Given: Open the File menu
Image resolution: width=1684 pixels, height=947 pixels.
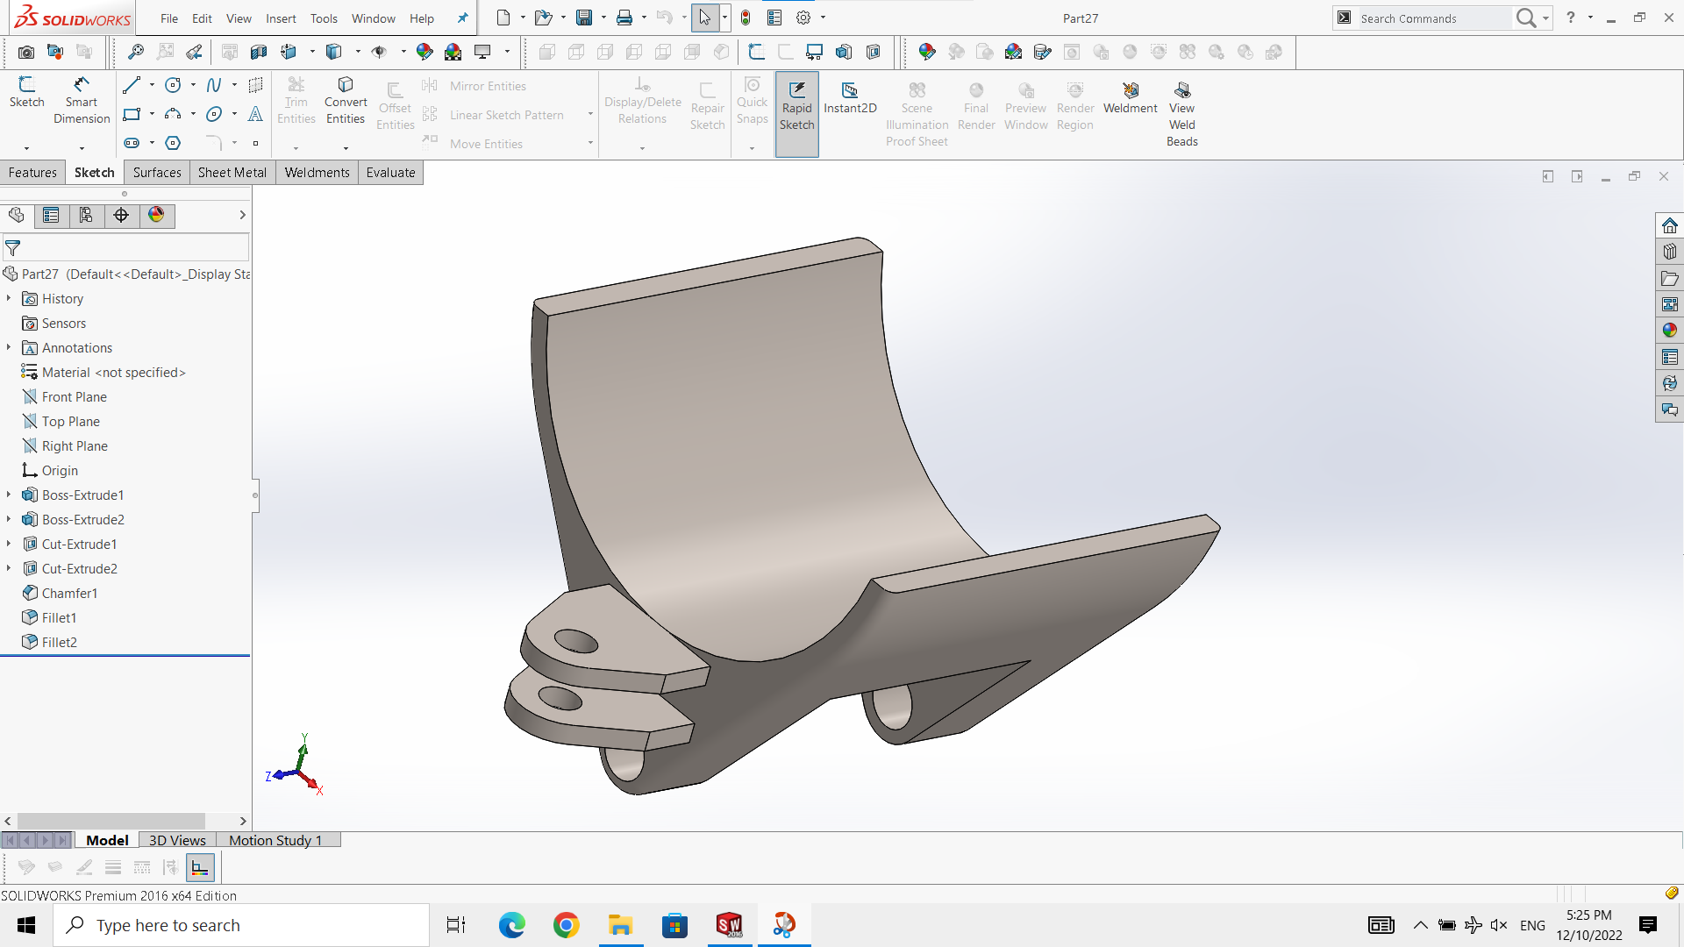Looking at the screenshot, I should tap(169, 18).
